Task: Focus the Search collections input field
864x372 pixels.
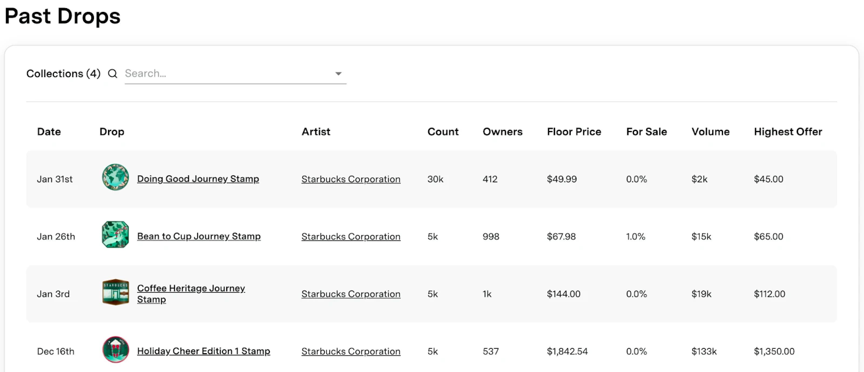Action: pos(228,73)
